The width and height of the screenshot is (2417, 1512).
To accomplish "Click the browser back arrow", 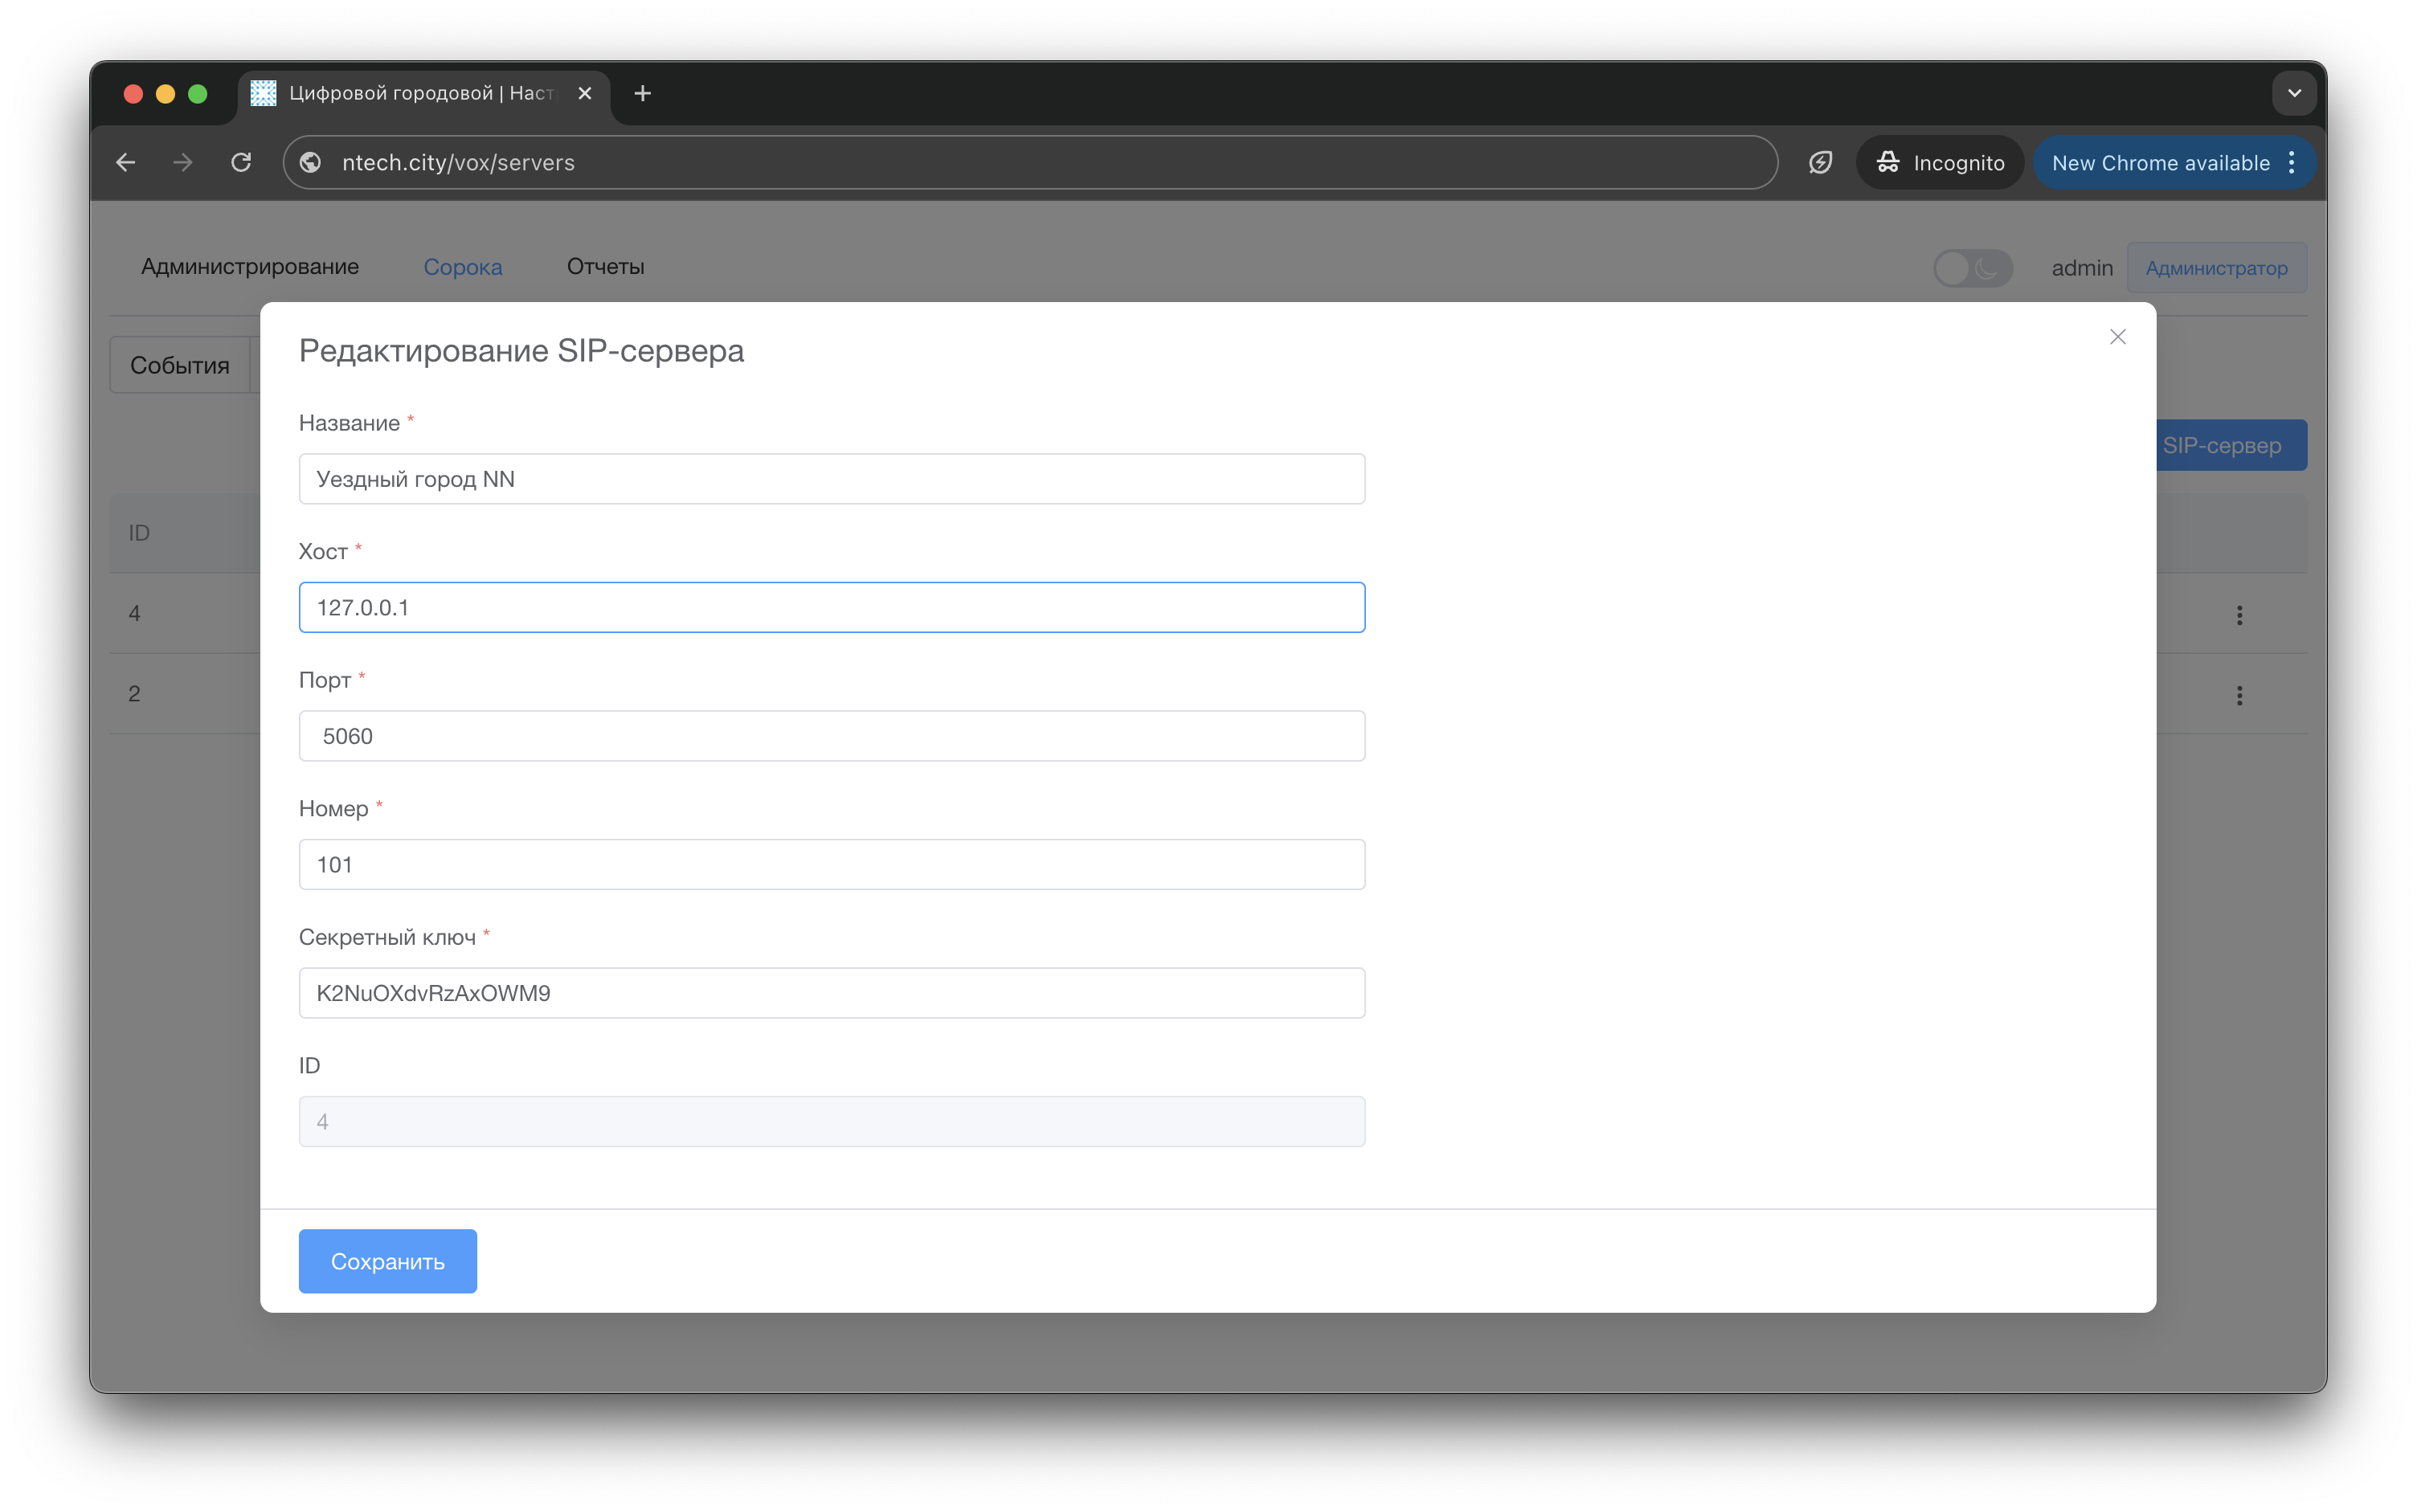I will [x=126, y=162].
